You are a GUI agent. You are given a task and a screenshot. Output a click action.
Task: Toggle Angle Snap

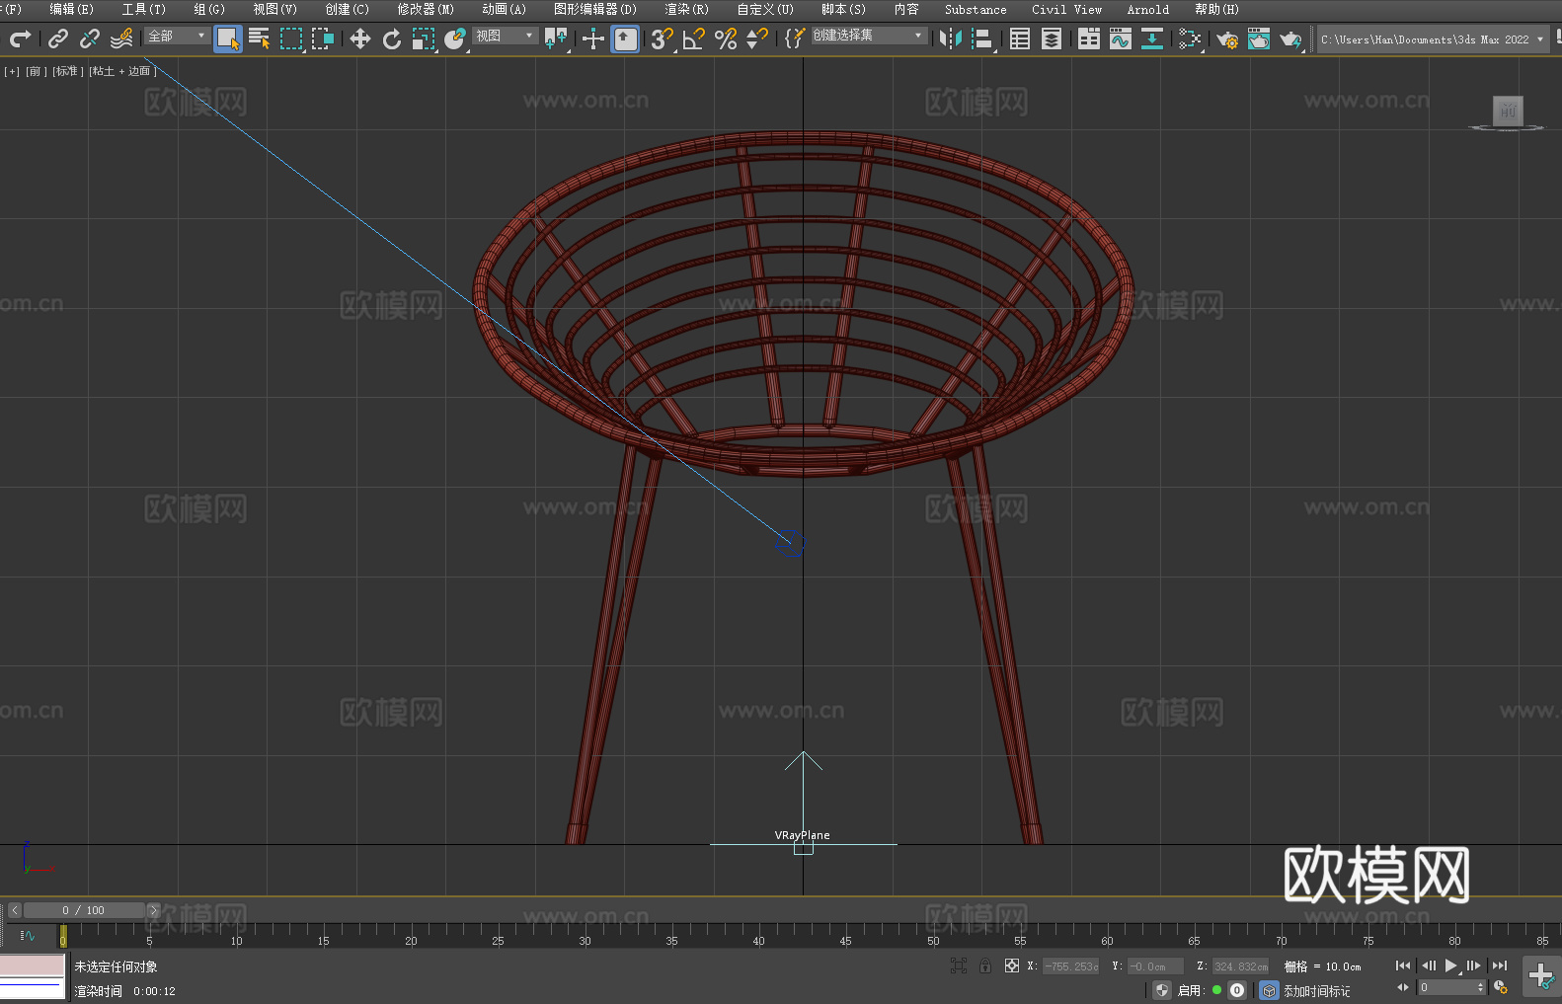point(694,39)
